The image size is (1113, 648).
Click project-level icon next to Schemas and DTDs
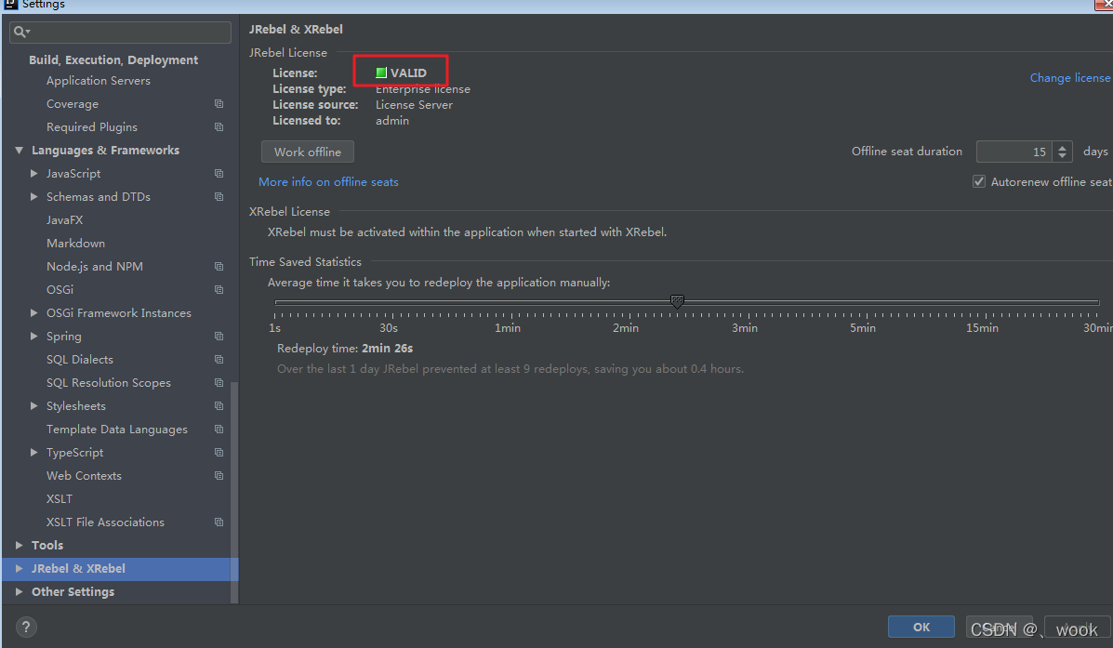pyautogui.click(x=219, y=196)
